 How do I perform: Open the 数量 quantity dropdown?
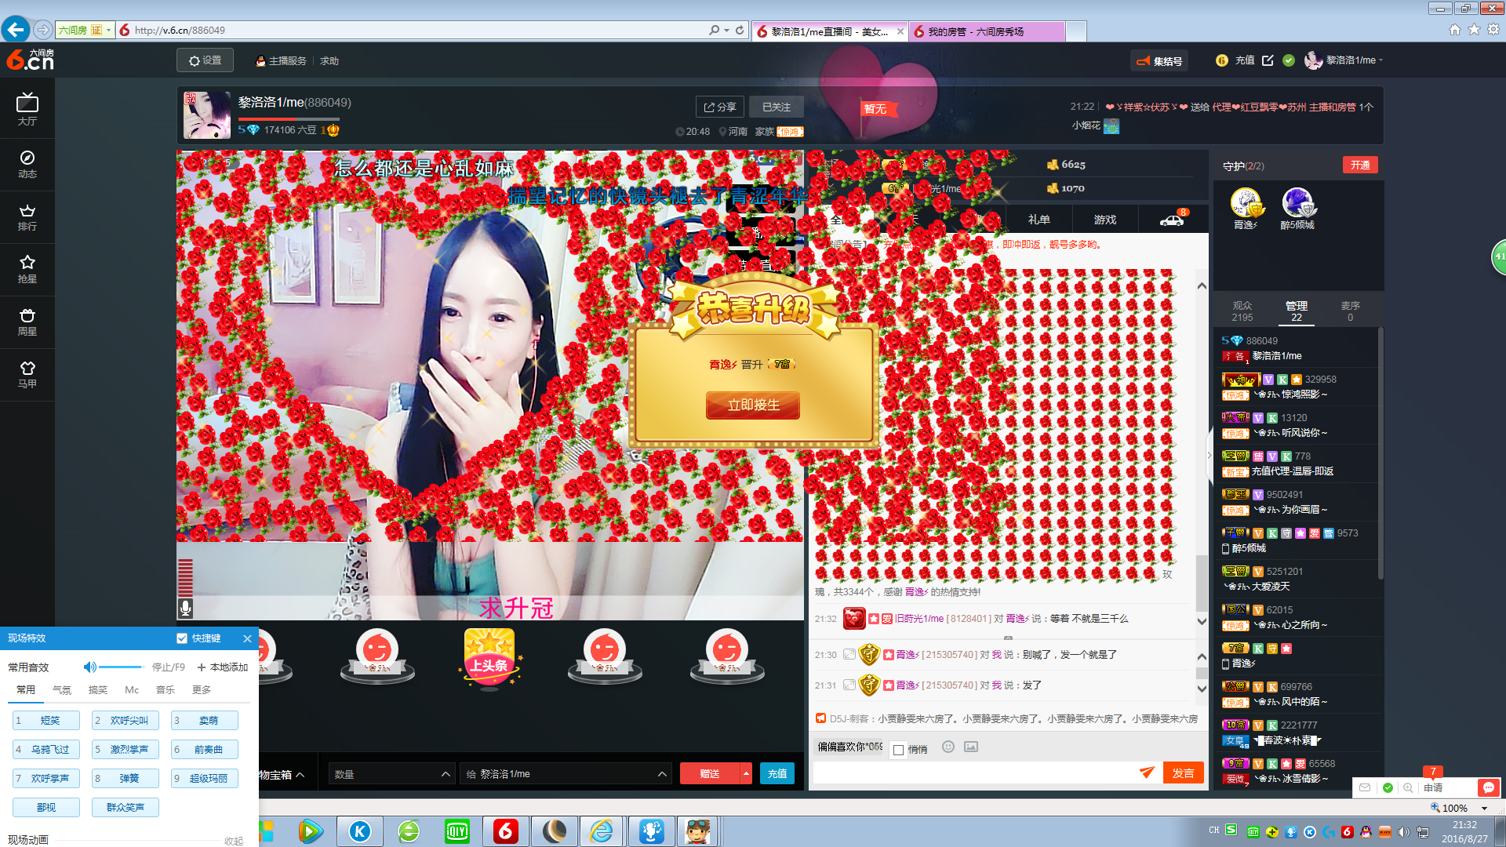(391, 774)
